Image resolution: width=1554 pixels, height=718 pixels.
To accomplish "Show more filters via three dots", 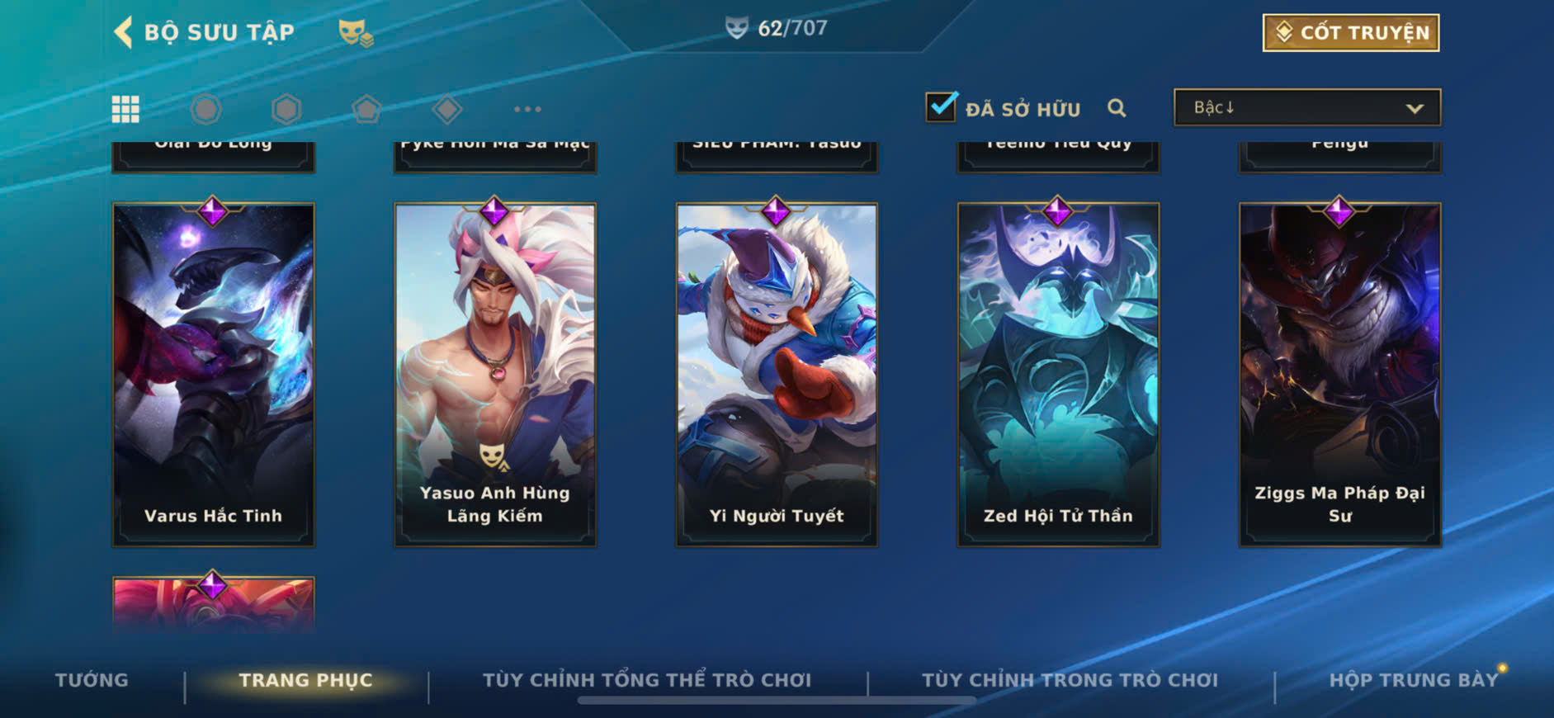I will (x=527, y=109).
